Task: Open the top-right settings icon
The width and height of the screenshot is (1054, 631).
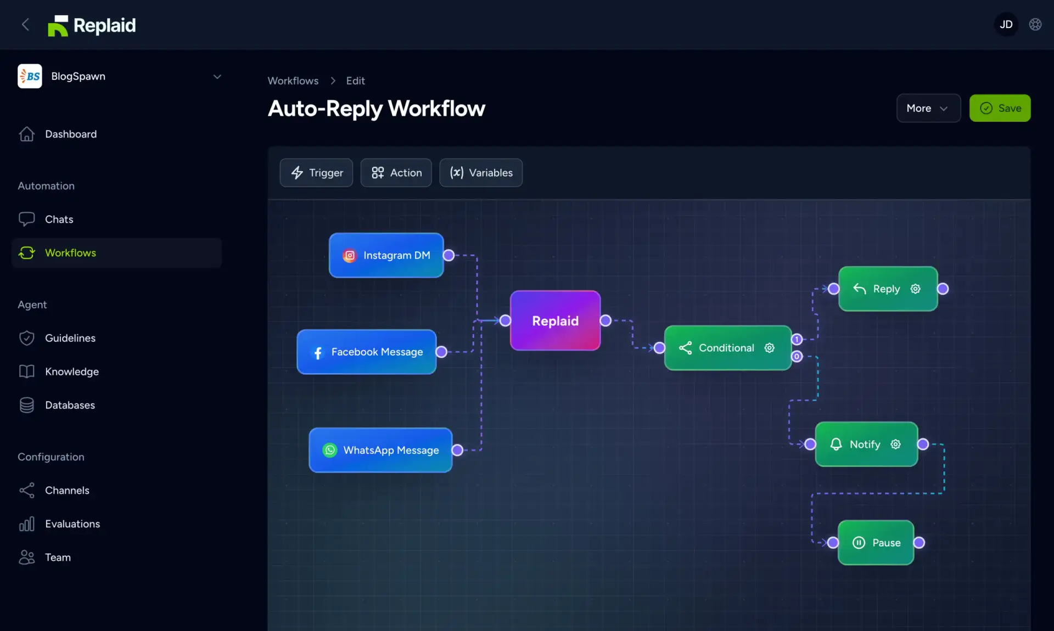Action: tap(1035, 25)
